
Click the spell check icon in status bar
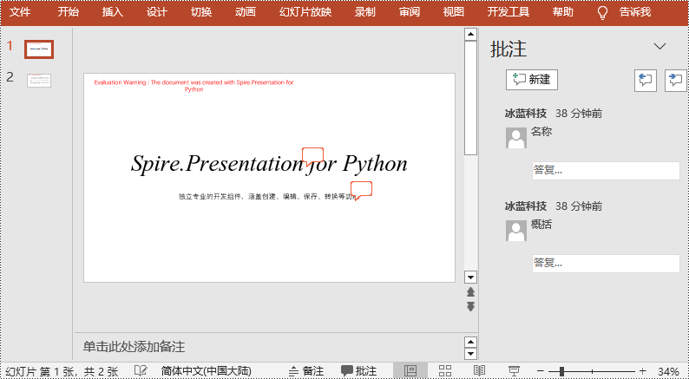click(141, 370)
